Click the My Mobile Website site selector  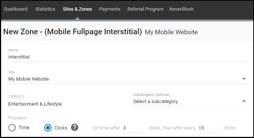coord(128,79)
